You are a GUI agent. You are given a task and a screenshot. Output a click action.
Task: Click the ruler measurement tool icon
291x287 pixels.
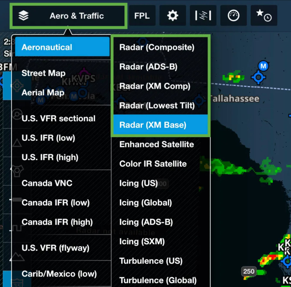coord(203,16)
